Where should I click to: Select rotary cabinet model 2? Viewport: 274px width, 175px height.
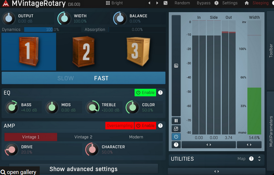point(83,52)
